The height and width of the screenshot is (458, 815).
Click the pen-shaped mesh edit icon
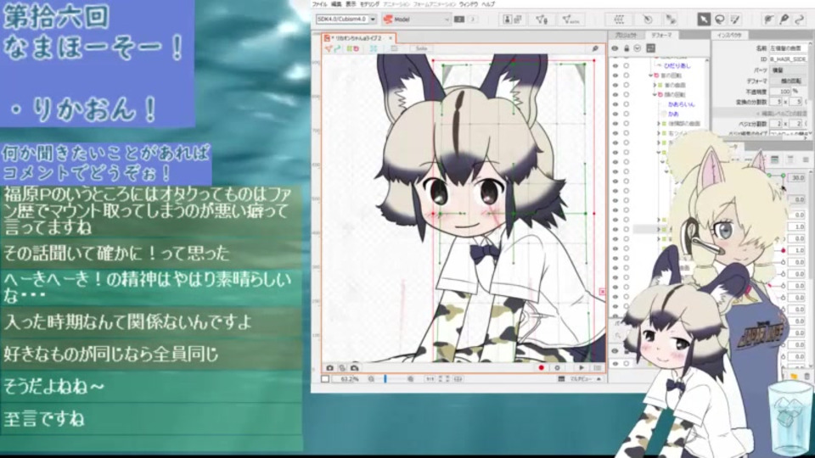pyautogui.click(x=784, y=20)
